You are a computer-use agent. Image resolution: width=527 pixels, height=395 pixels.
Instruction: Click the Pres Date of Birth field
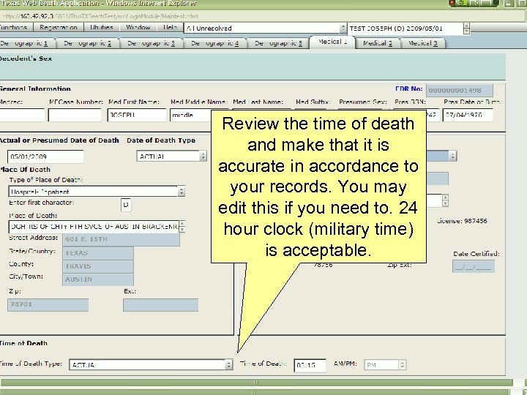[468, 115]
